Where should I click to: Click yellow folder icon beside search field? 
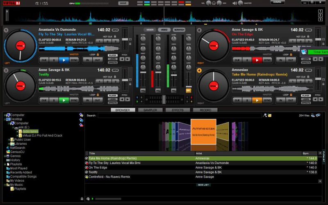(x=270, y=115)
